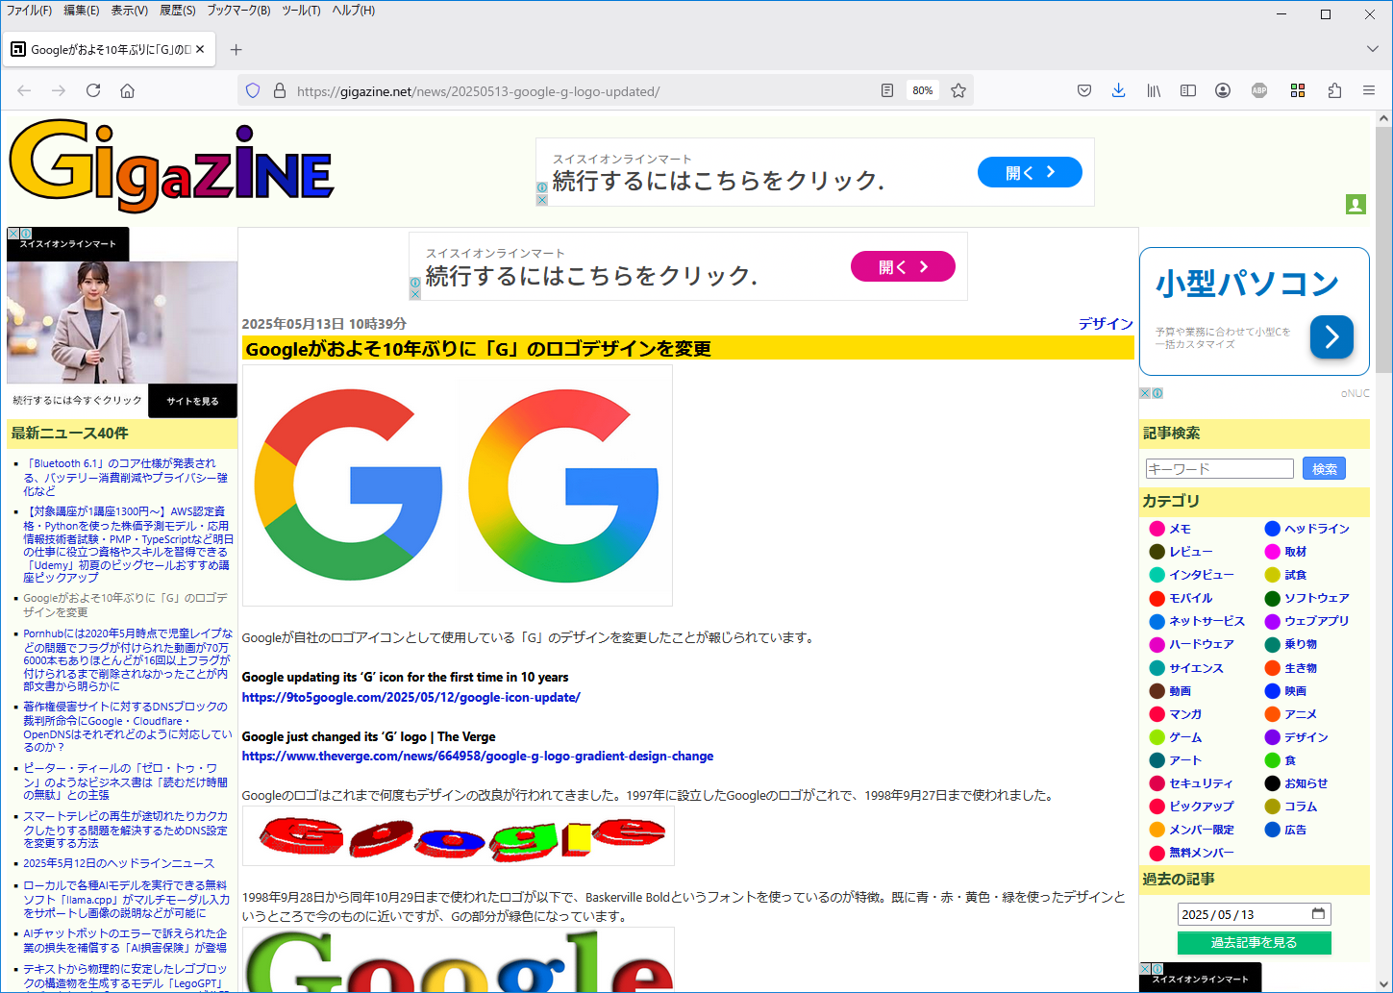Click the 検索 search button
The image size is (1393, 993).
point(1324,468)
